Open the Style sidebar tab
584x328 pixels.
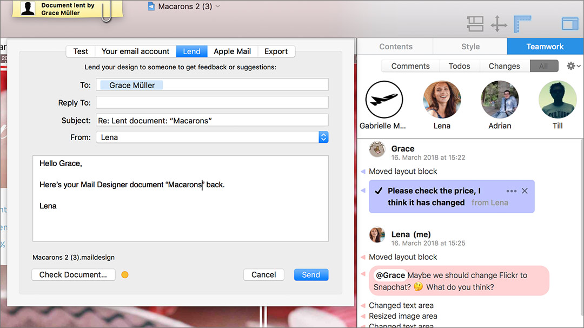click(x=470, y=46)
